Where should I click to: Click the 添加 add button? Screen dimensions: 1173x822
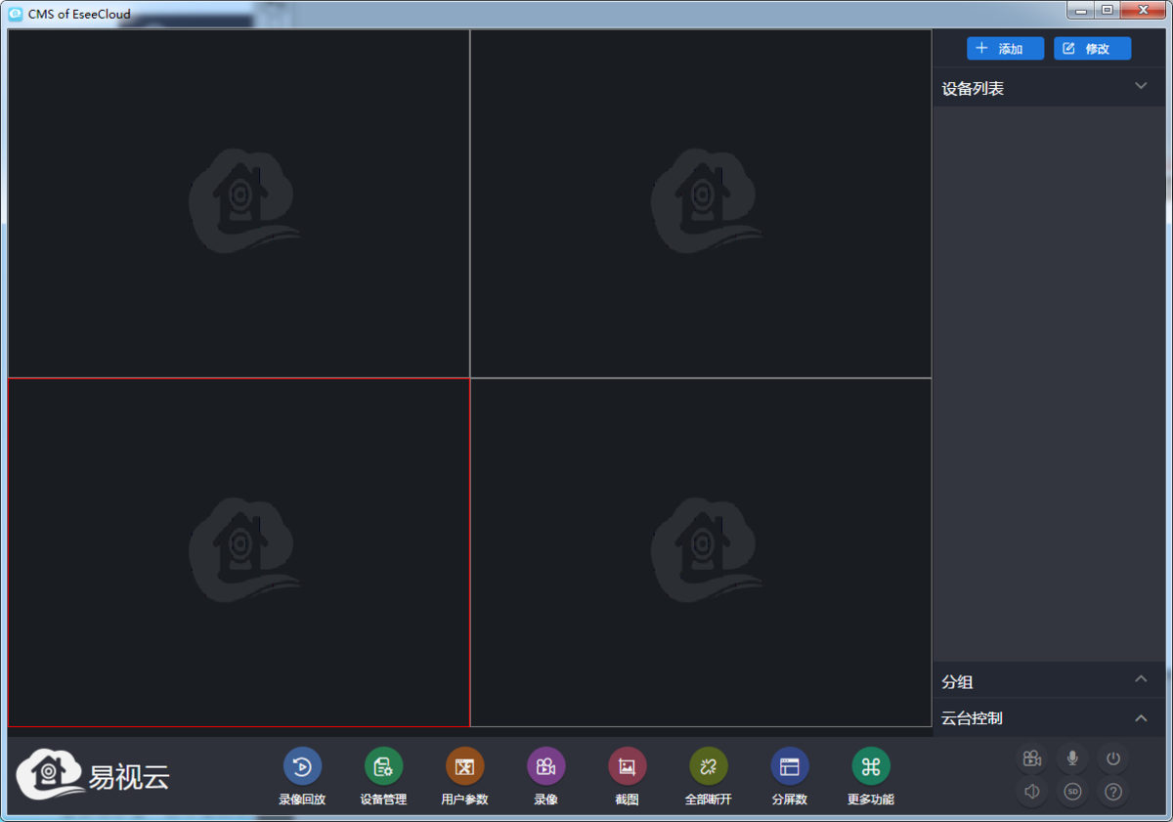tap(1005, 49)
